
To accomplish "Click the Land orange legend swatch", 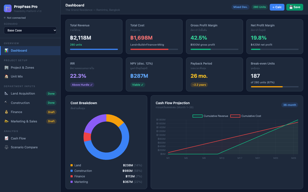I will [72, 165].
